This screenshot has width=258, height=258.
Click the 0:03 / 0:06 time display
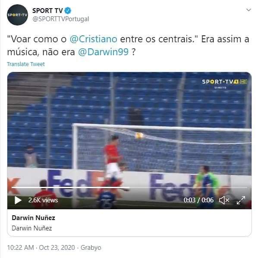point(198,200)
